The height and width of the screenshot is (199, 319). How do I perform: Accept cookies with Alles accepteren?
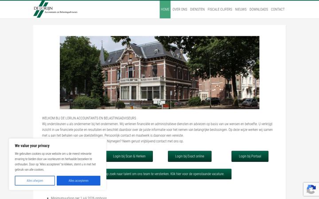point(78,180)
